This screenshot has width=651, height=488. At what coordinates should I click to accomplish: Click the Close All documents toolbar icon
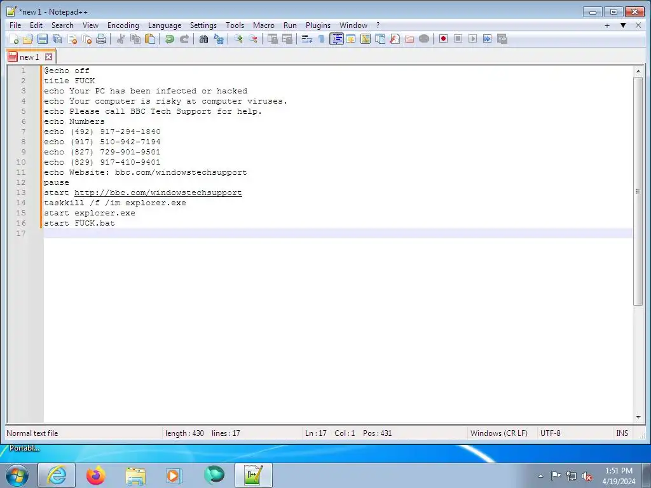(86, 39)
